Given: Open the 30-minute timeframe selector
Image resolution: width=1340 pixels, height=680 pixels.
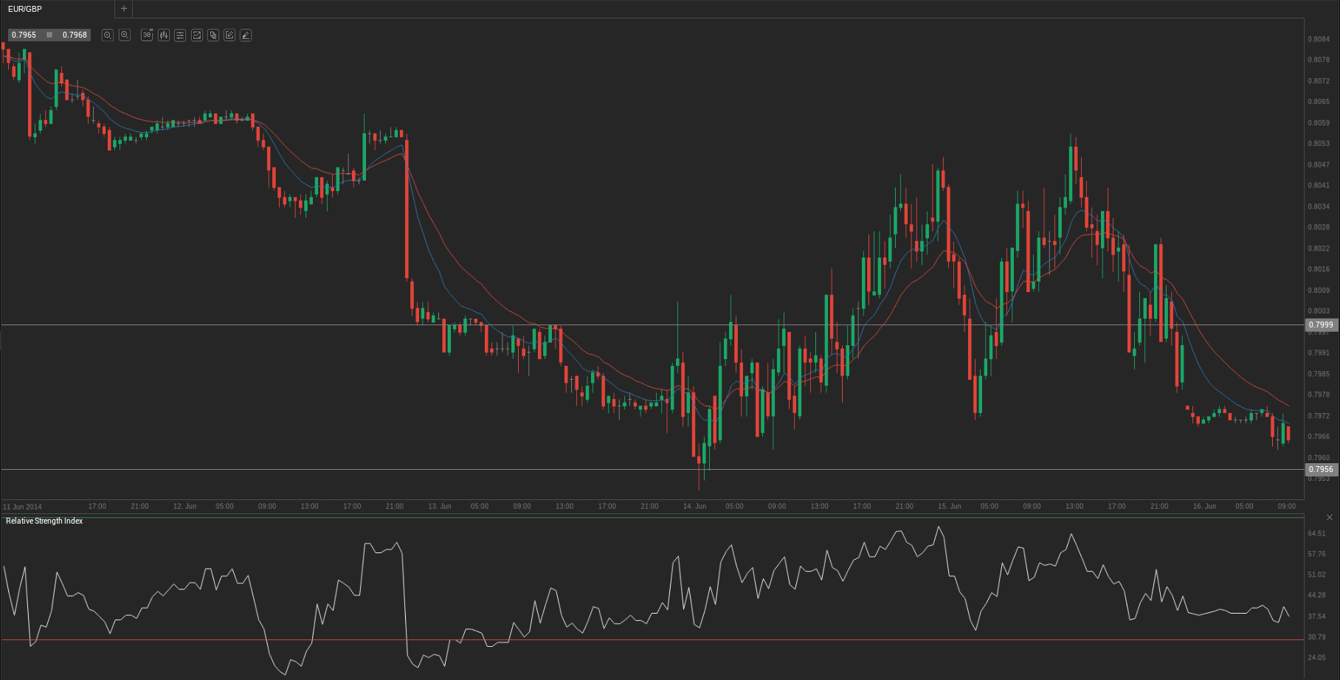Looking at the screenshot, I should tap(147, 35).
